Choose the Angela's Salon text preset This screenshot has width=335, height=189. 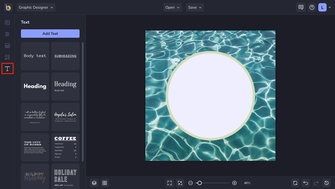coord(65,117)
